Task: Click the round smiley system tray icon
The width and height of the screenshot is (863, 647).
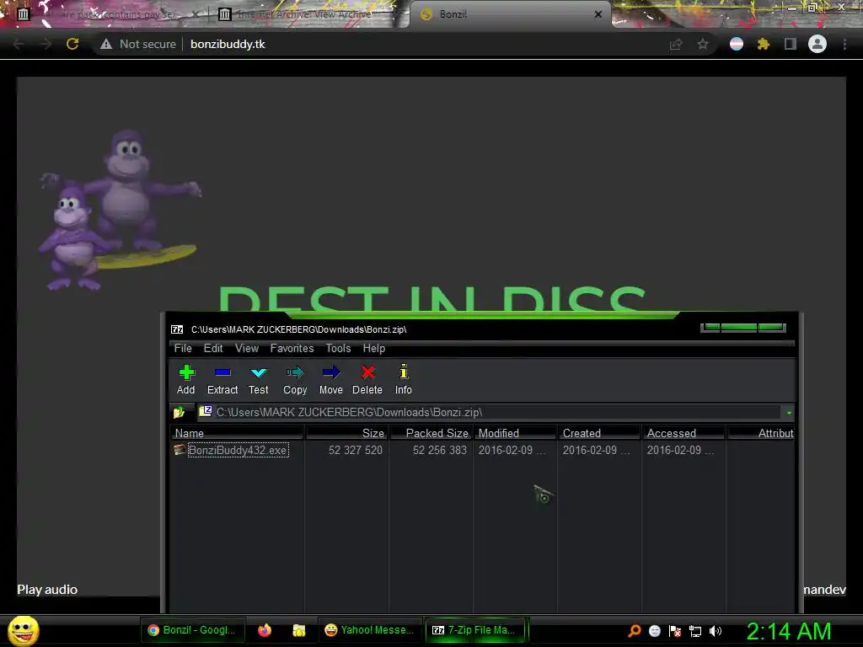Action: tap(654, 631)
